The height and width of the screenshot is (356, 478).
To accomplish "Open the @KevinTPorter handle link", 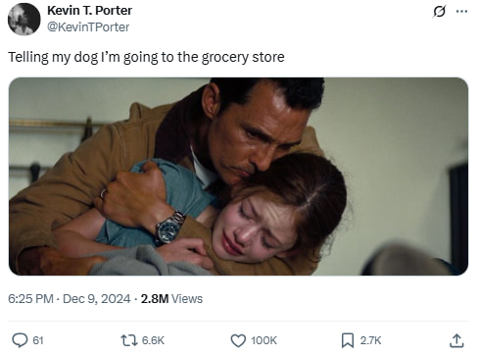I will click(88, 26).
